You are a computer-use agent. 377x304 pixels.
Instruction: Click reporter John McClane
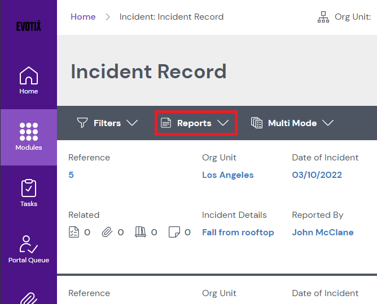323,233
